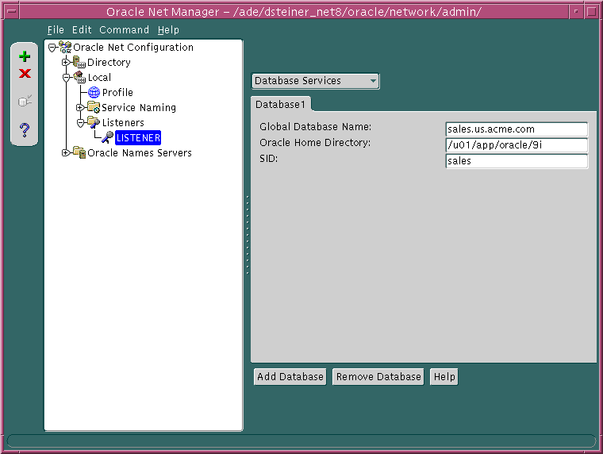Click the Service Naming folder icon
Screen dimensions: 603x454
click(x=94, y=107)
